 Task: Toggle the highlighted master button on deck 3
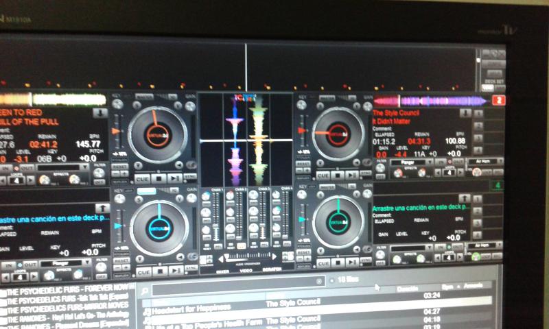pos(147,191)
